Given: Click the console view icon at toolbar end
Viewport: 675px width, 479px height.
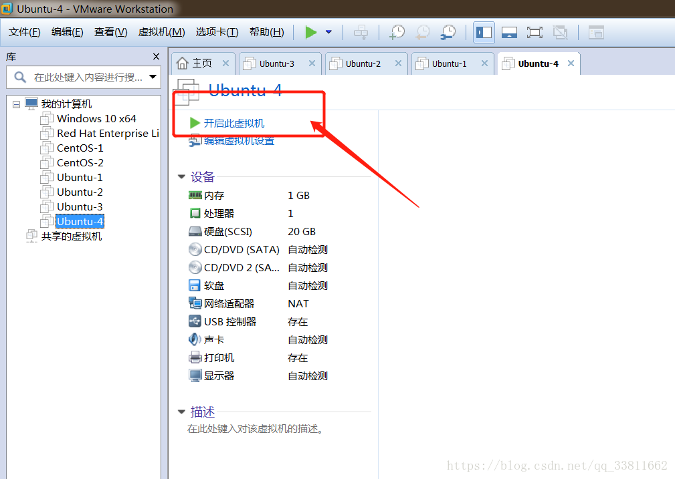Looking at the screenshot, I should 596,32.
